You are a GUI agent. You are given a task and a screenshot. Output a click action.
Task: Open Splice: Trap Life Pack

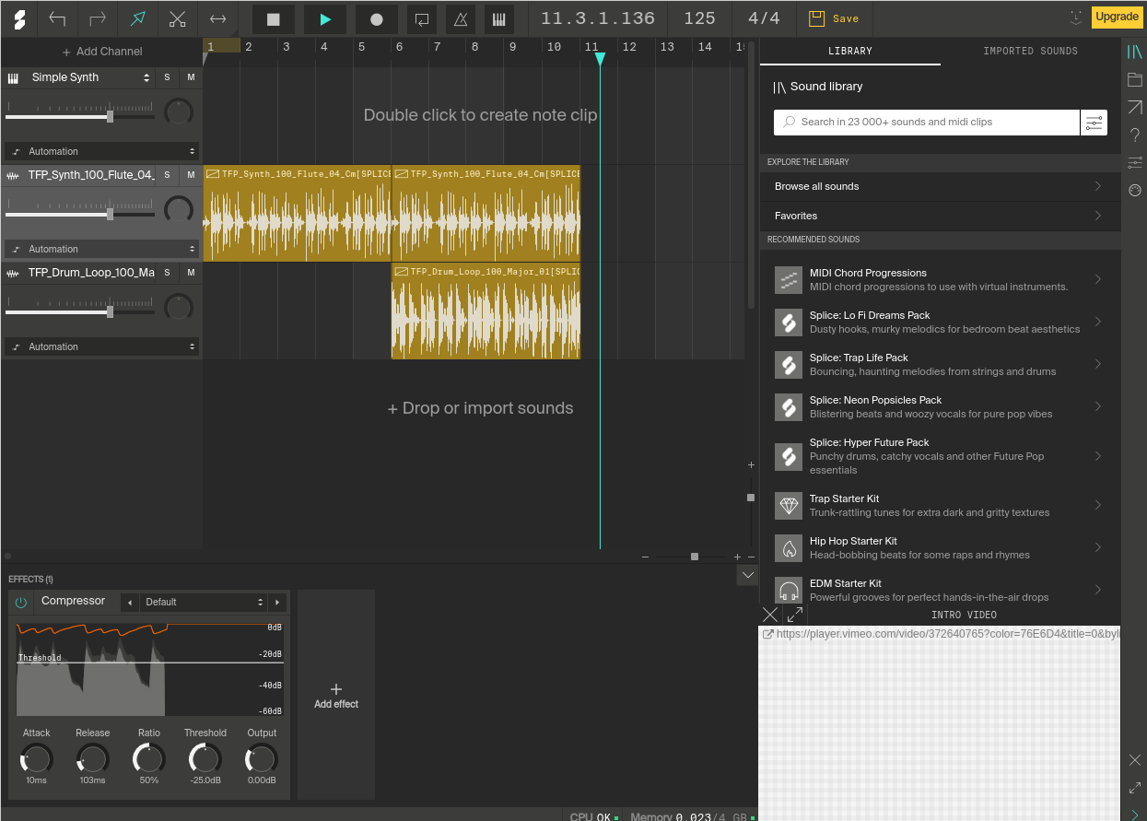pos(940,364)
